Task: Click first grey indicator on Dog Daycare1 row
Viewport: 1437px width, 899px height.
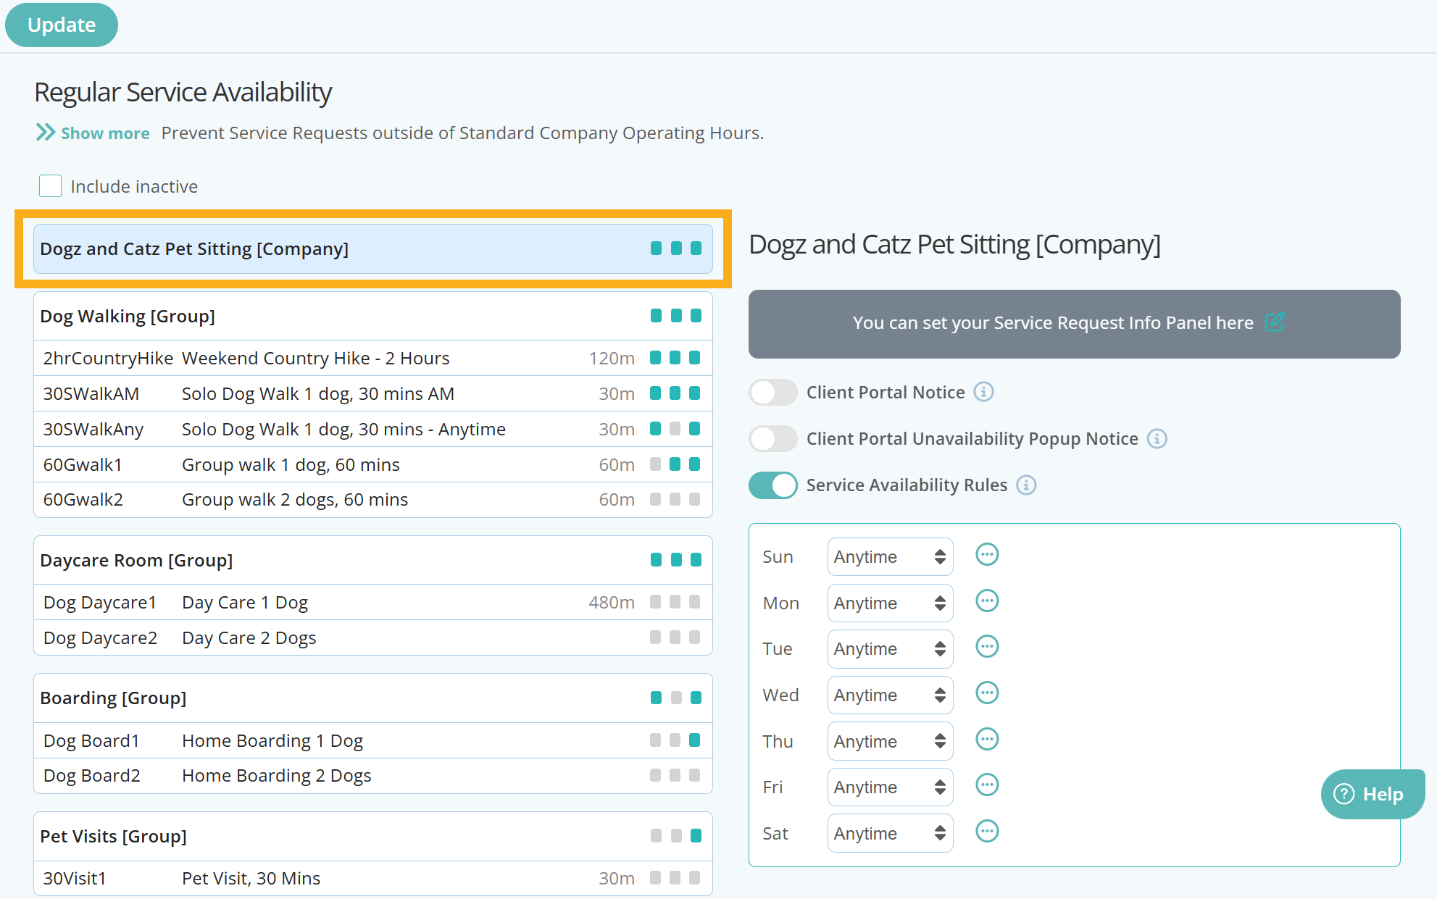Action: [655, 602]
